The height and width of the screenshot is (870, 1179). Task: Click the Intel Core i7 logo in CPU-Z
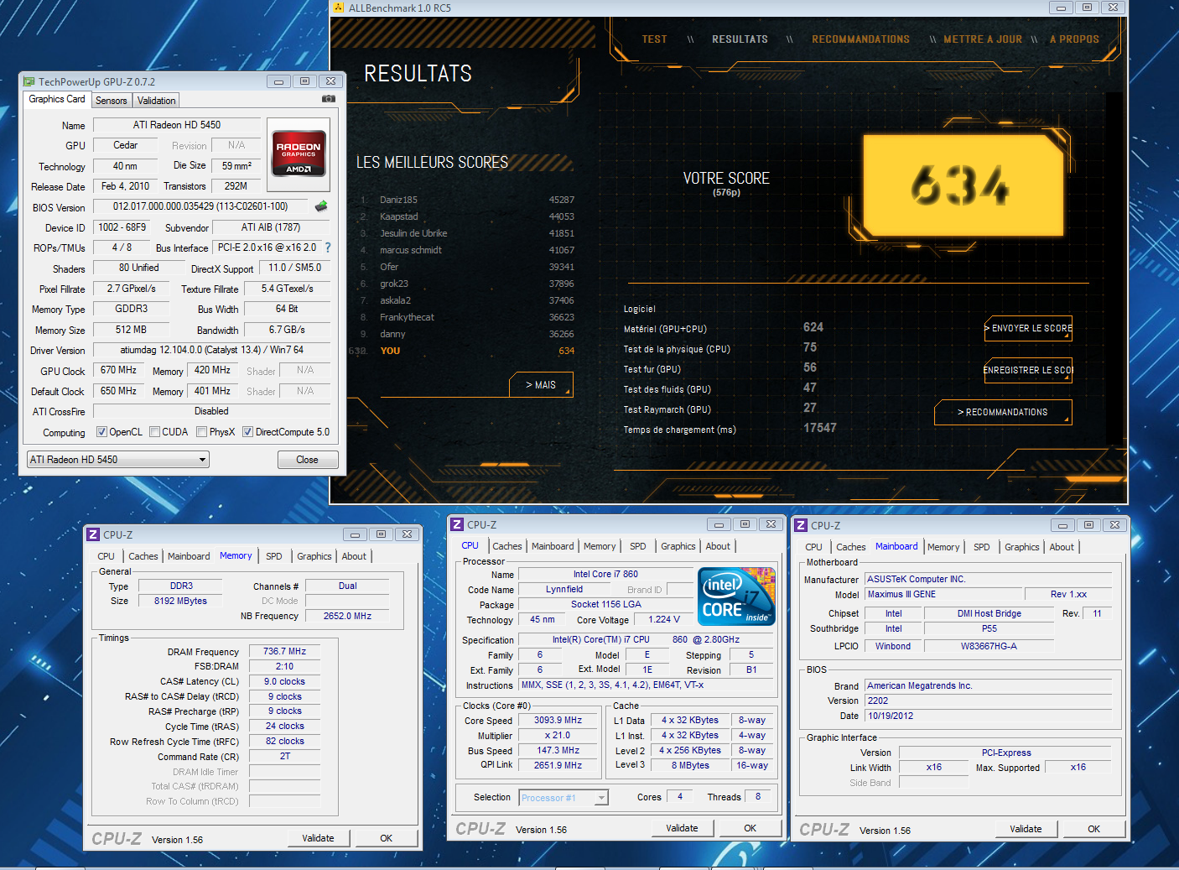point(737,596)
